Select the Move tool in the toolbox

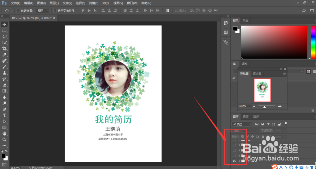pyautogui.click(x=4, y=24)
